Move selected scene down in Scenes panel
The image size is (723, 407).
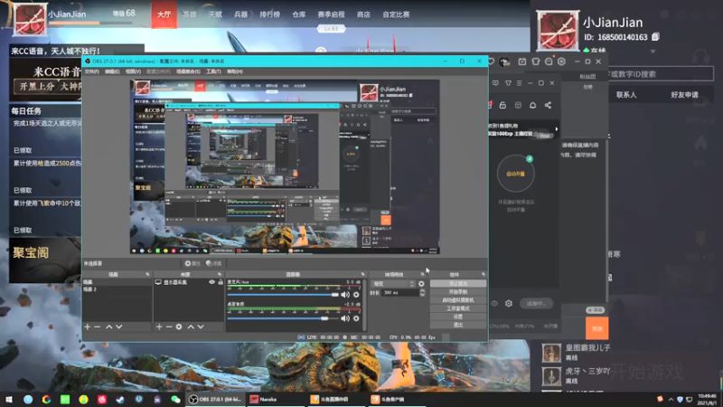(119, 327)
